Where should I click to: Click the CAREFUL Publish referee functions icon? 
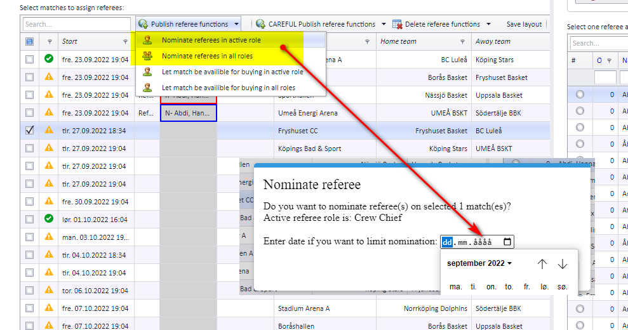pos(260,24)
